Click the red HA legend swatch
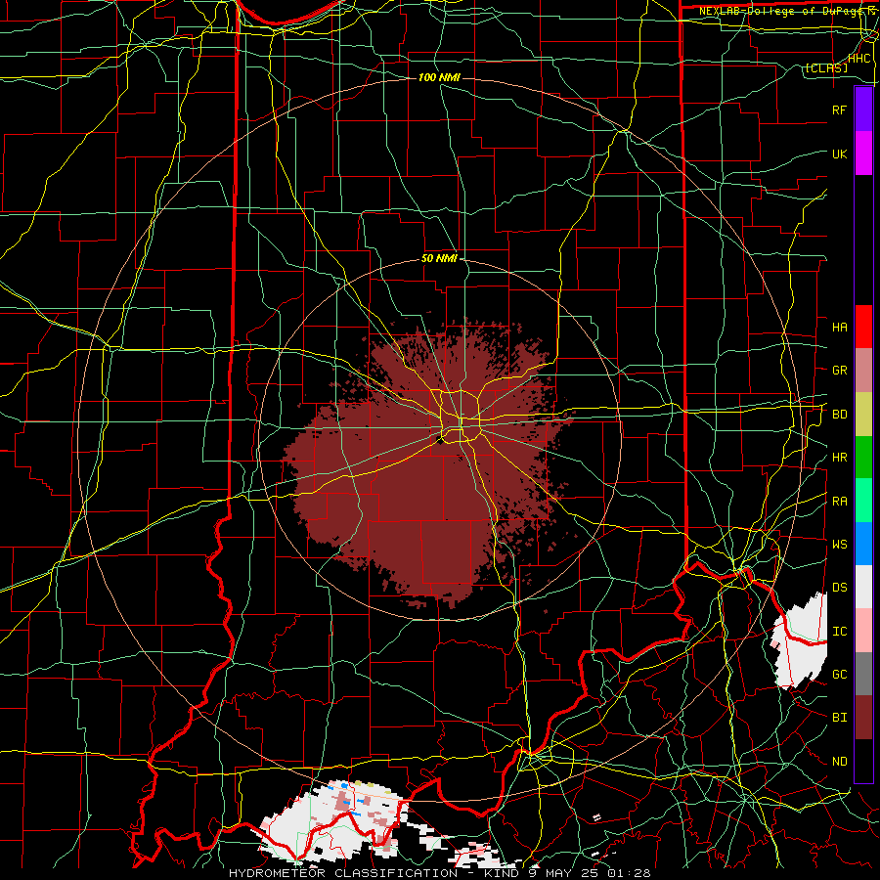 (x=863, y=327)
